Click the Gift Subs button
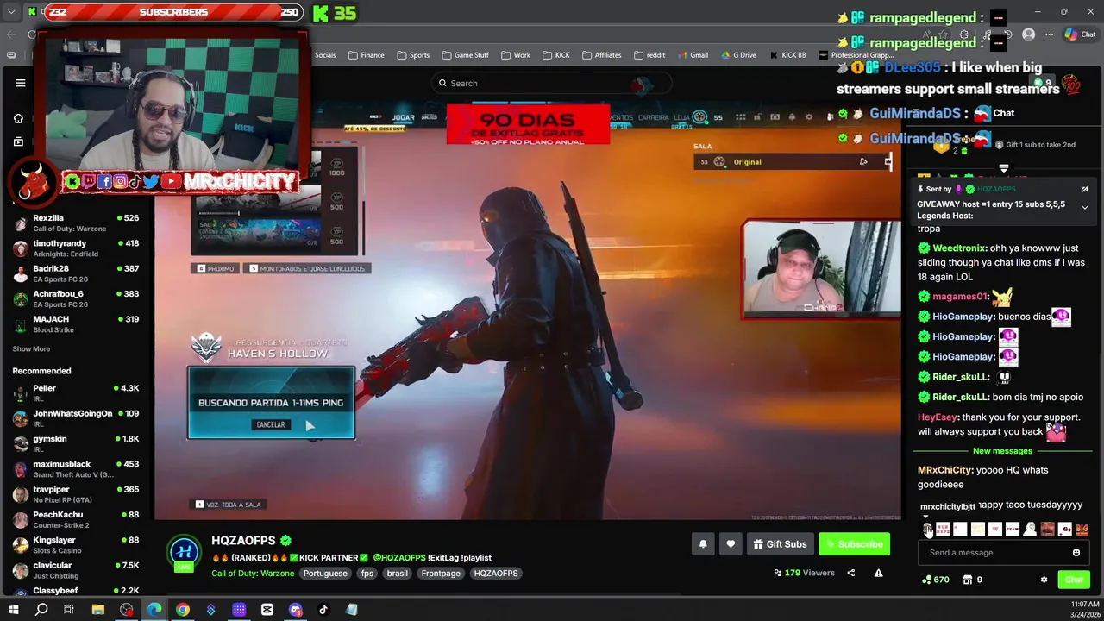1104x621 pixels. pos(780,544)
